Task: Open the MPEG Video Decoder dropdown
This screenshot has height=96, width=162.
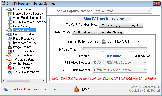Action: (x=120, y=63)
